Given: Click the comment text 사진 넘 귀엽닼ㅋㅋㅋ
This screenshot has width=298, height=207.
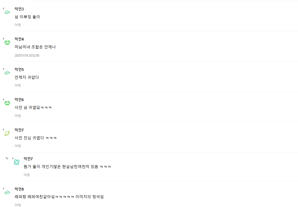Looking at the screenshot, I should 33,108.
